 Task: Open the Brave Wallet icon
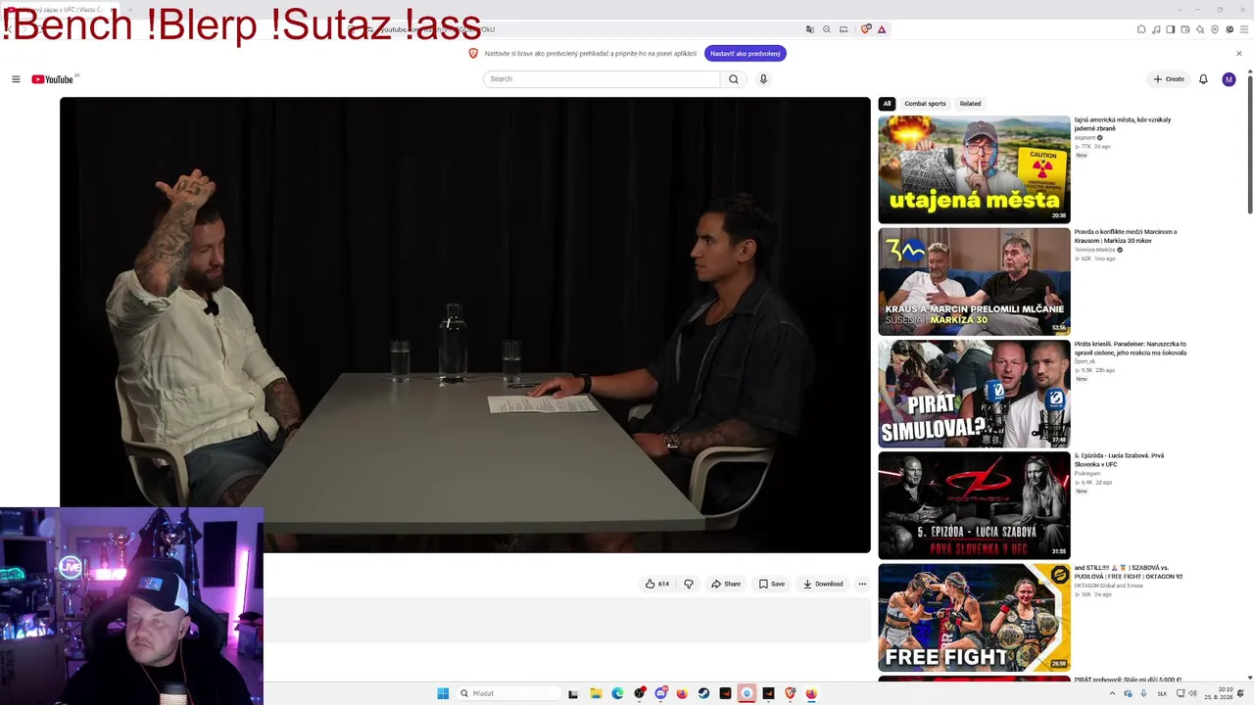click(x=1185, y=29)
